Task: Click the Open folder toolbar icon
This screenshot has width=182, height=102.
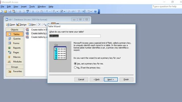Action: point(5,11)
